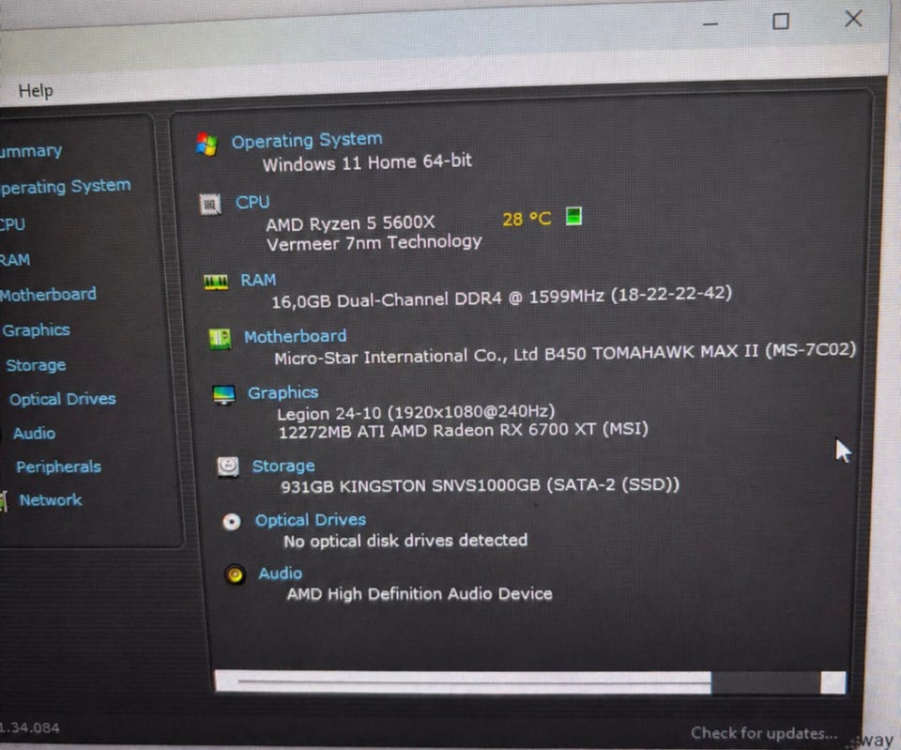The width and height of the screenshot is (901, 750).
Task: Click the Operating System heading link
Action: coord(307,140)
